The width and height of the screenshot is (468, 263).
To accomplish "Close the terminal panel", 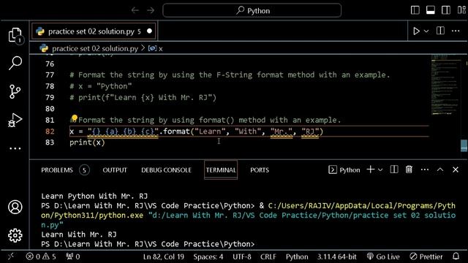I will 456,169.
